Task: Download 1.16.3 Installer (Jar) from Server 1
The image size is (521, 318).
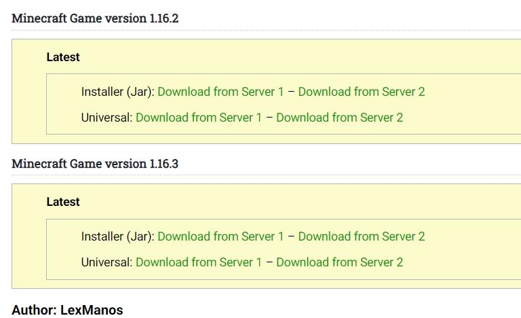Action: click(x=220, y=236)
